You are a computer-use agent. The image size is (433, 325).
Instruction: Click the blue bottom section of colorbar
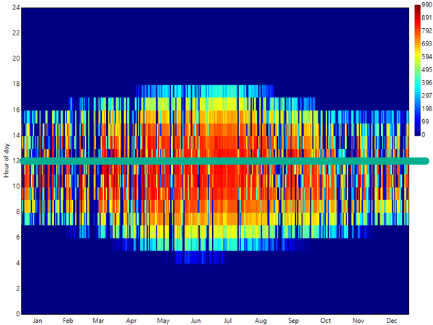417,129
